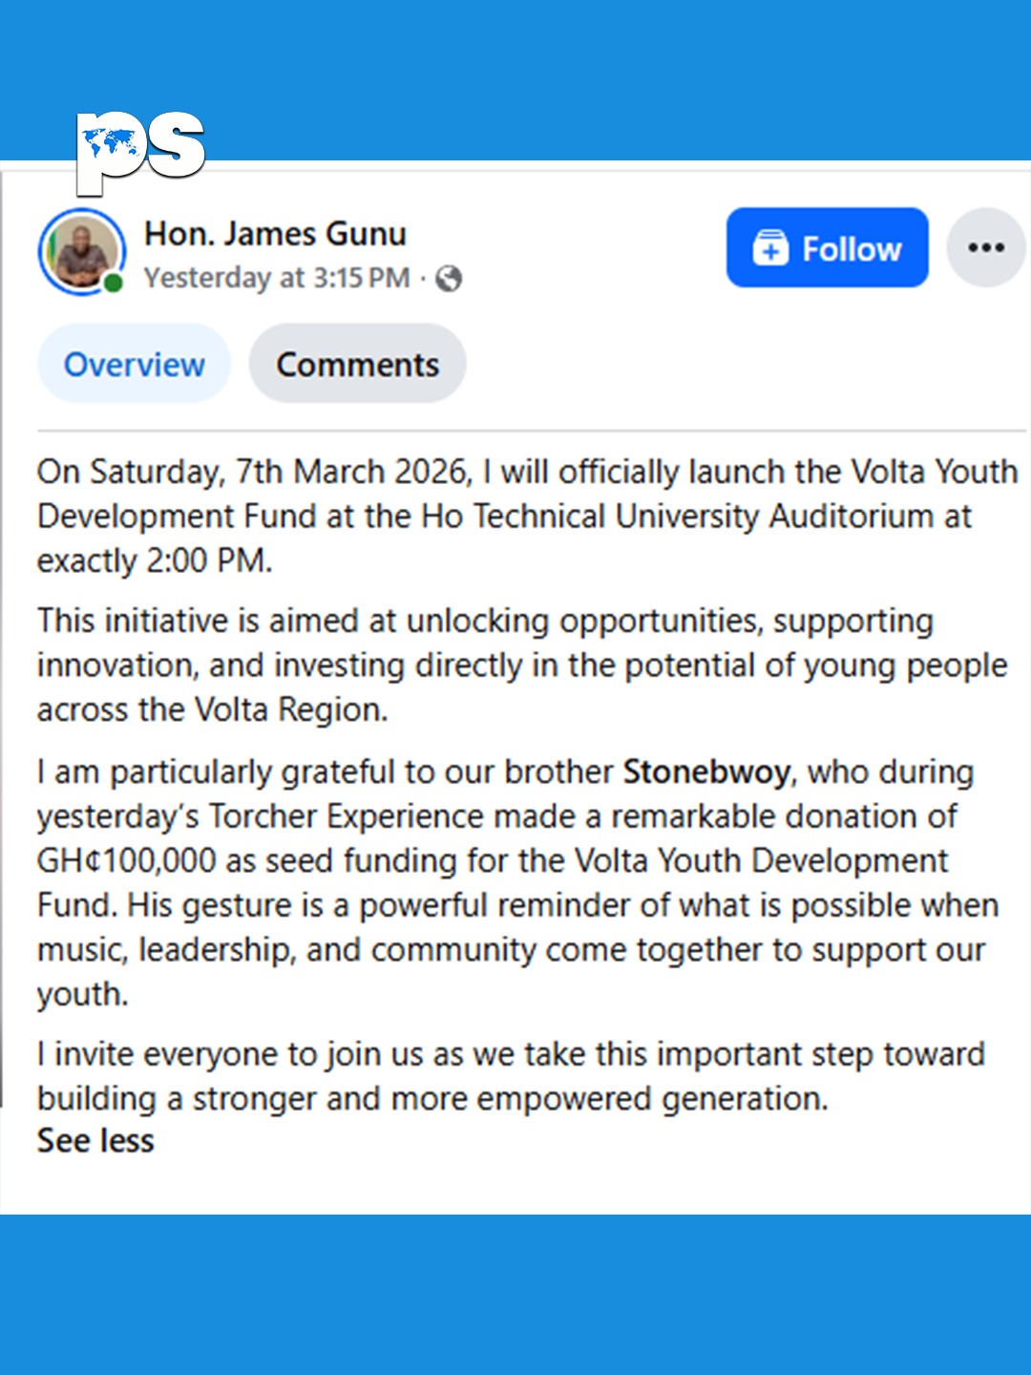This screenshot has height=1375, width=1031.
Task: Click the PS world map logo
Action: (x=140, y=148)
